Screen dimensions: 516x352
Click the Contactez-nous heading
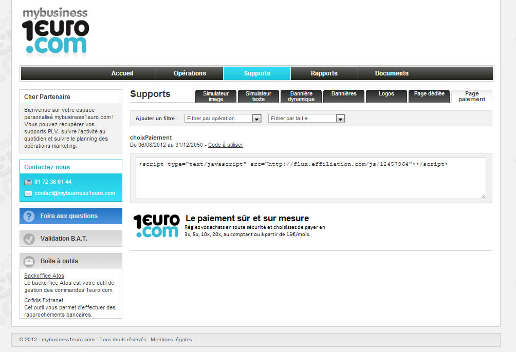47,167
